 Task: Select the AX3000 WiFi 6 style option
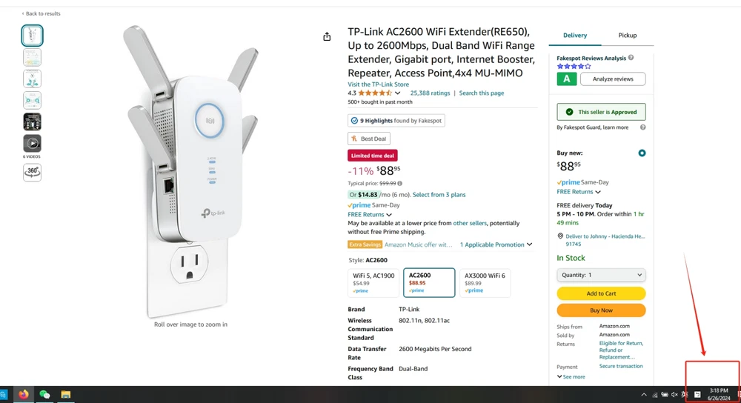[485, 283]
